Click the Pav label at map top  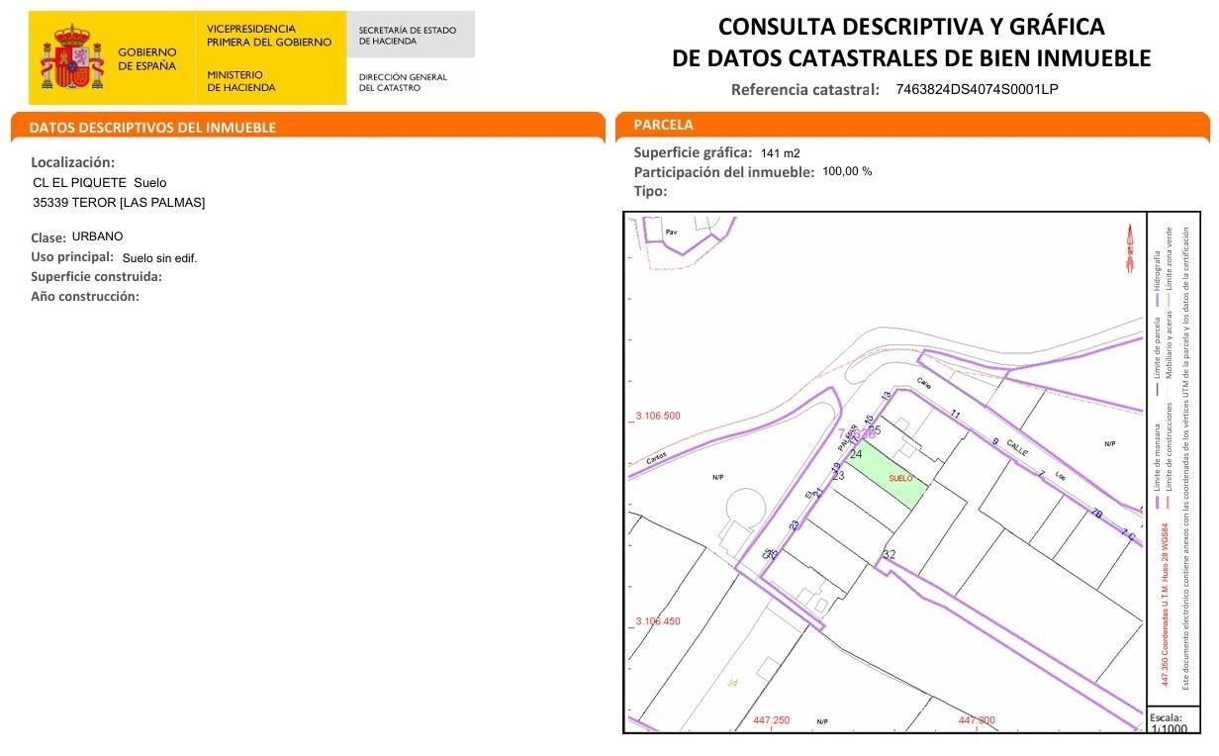pyautogui.click(x=671, y=232)
